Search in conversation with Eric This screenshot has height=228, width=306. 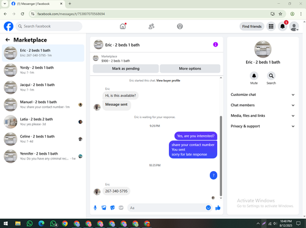(271, 76)
